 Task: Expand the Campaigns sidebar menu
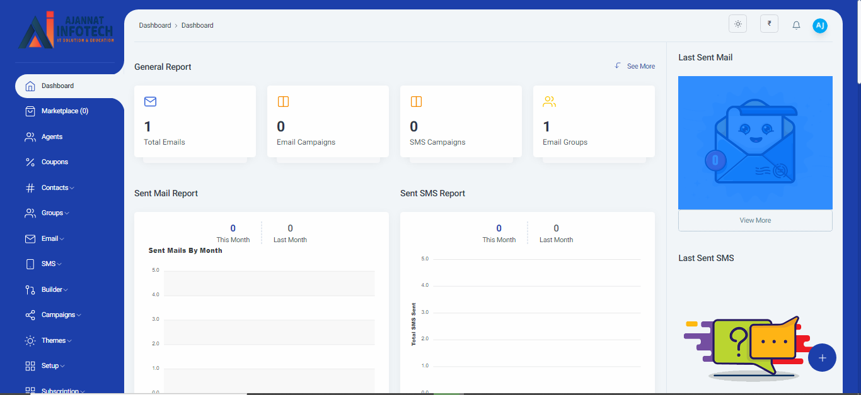coord(61,315)
